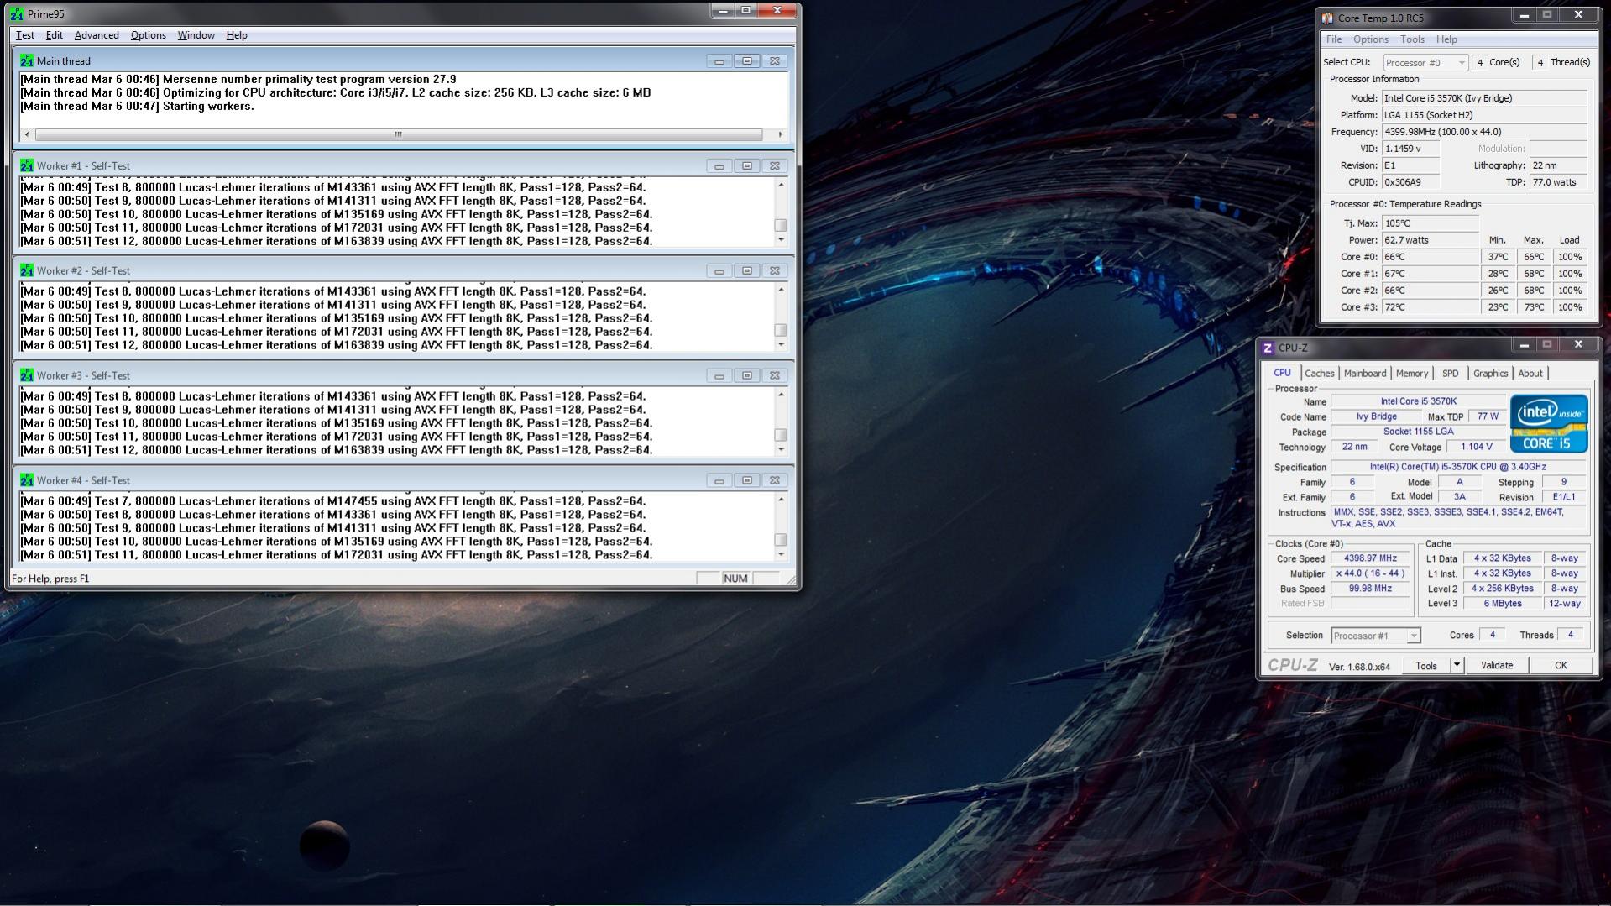Click the Main thread window icon
Screen dimensions: 1611x906
coord(27,60)
